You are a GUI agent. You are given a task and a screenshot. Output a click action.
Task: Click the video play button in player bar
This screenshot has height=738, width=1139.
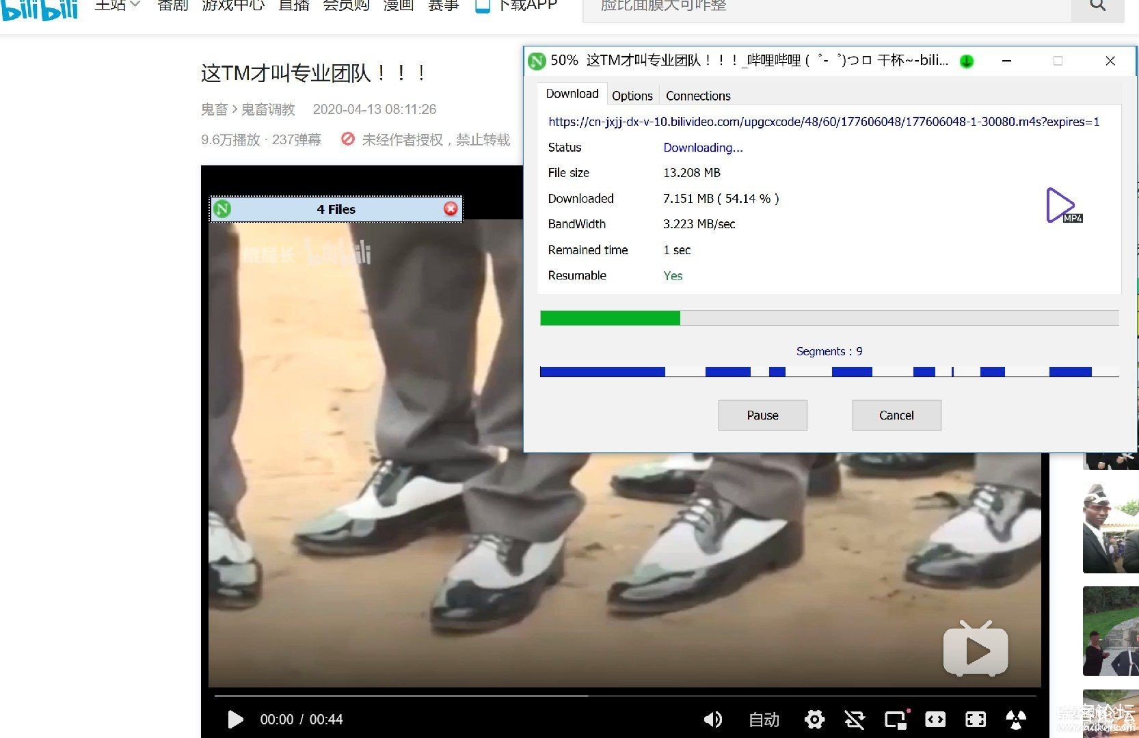coord(235,719)
